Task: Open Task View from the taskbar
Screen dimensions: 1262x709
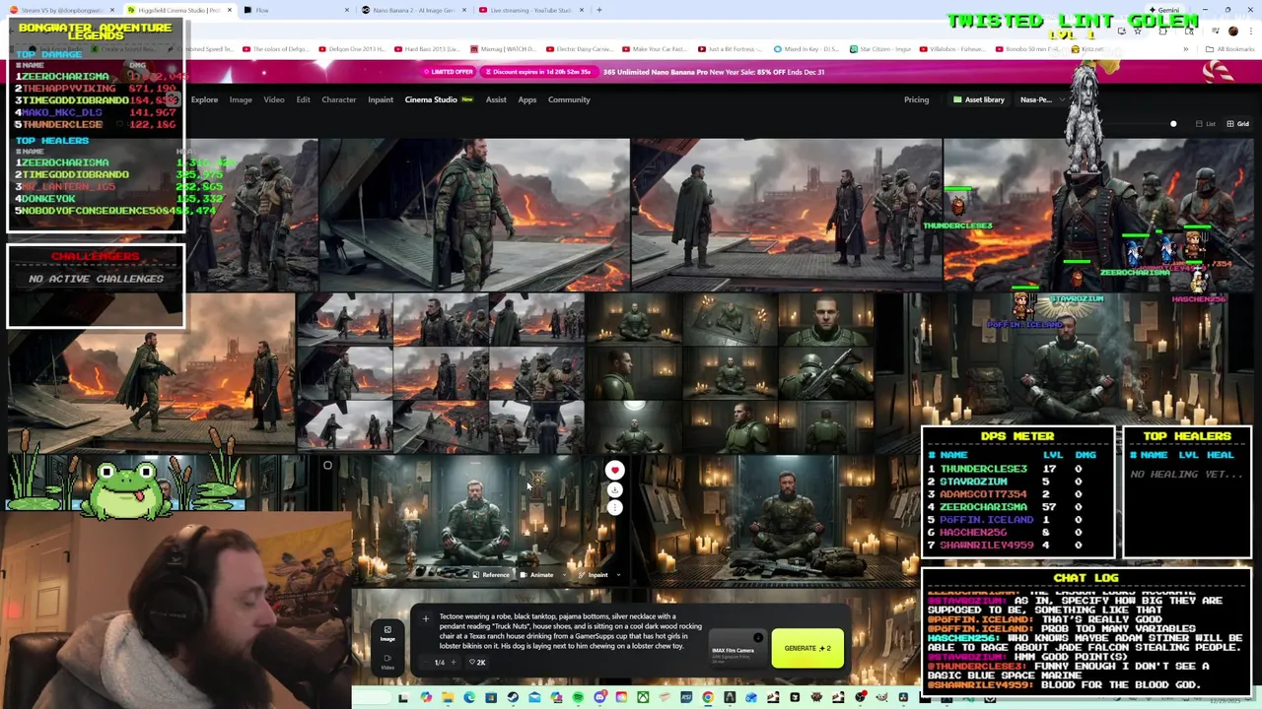Action: (x=402, y=698)
